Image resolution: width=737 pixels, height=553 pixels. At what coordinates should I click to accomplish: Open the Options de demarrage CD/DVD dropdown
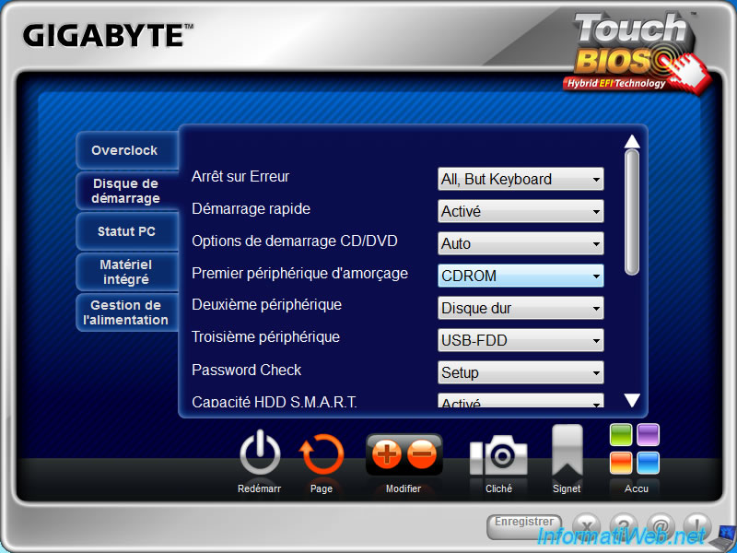pos(521,243)
